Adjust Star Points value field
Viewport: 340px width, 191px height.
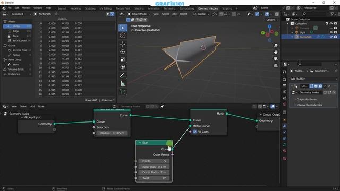(x=154, y=161)
